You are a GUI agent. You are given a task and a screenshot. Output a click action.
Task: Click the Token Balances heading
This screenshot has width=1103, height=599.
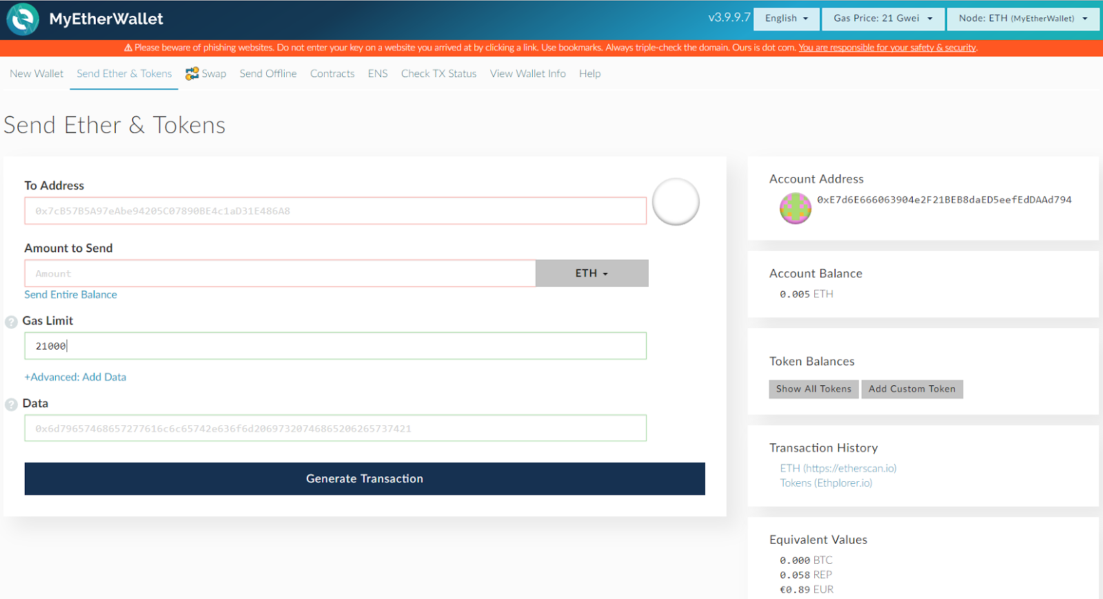[x=812, y=361]
